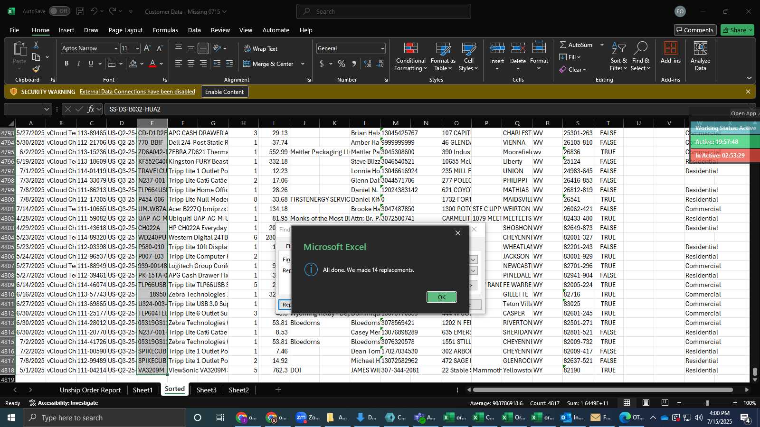Click Increase Decimal icon
The width and height of the screenshot is (760, 427).
click(x=368, y=64)
